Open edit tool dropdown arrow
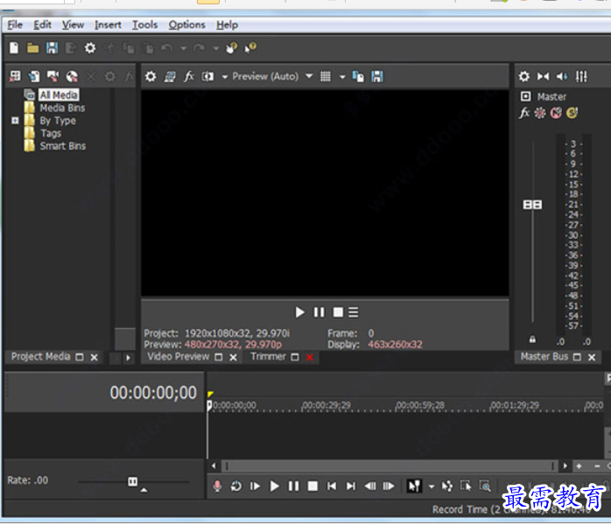611x525 pixels. [432, 486]
